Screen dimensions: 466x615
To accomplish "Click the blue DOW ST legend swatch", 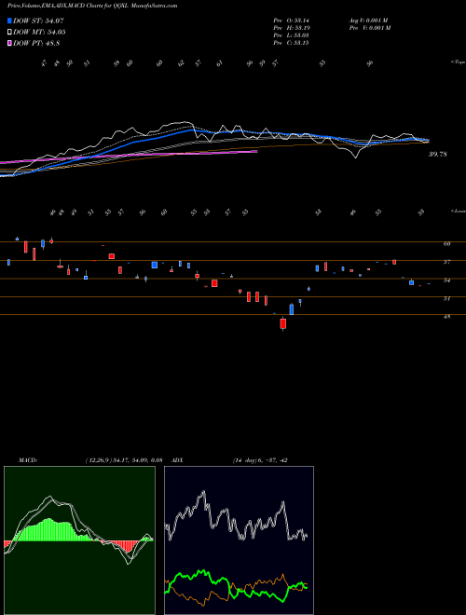I will [9, 20].
